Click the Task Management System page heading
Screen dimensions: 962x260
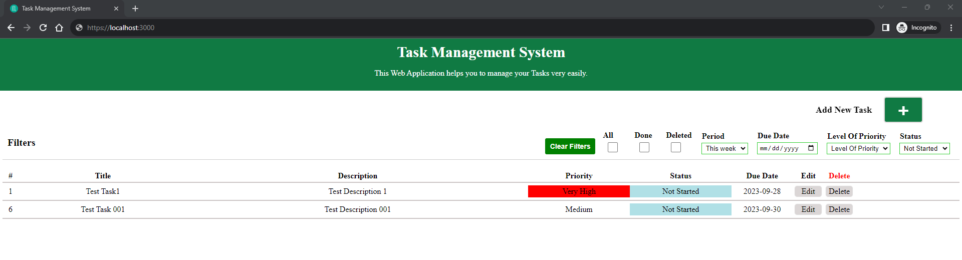click(481, 52)
